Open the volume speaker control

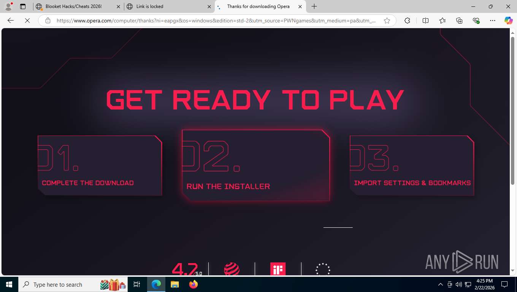point(459,284)
